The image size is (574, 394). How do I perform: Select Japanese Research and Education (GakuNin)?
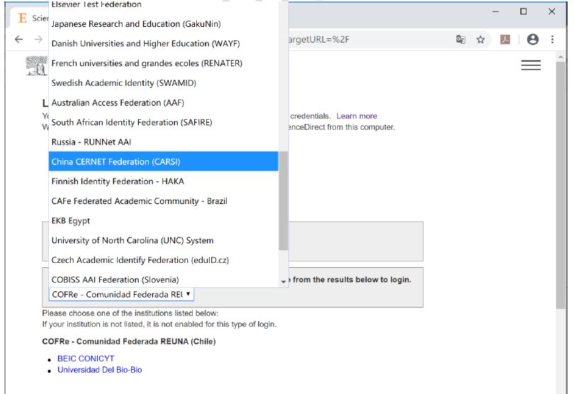point(163,24)
